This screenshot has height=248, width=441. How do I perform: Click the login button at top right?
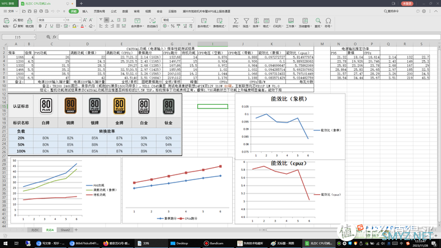(x=407, y=4)
